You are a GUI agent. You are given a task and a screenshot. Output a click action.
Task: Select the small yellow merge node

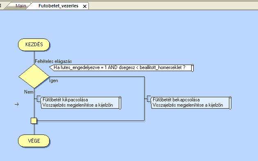[x=34, y=121]
